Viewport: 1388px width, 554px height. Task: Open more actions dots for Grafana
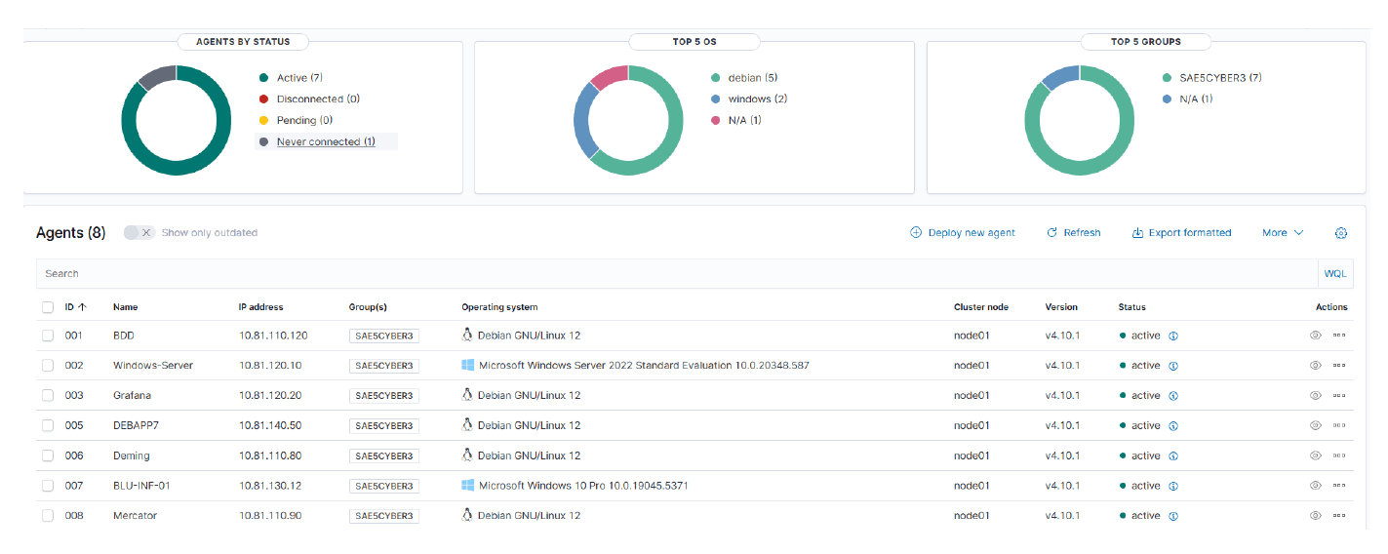pos(1339,396)
